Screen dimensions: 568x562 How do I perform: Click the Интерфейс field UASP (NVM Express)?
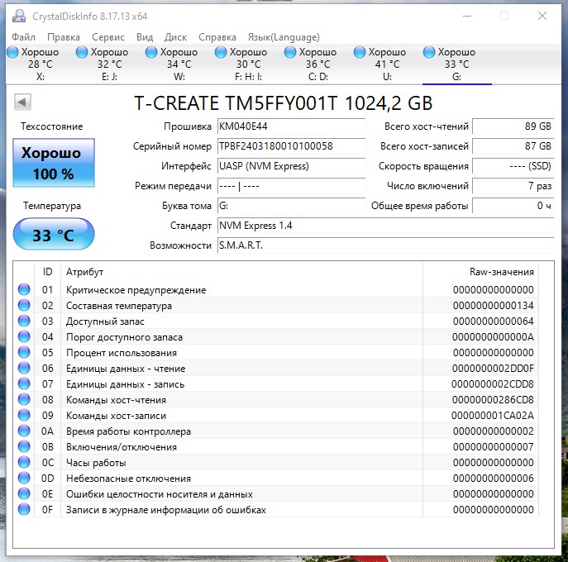click(291, 166)
